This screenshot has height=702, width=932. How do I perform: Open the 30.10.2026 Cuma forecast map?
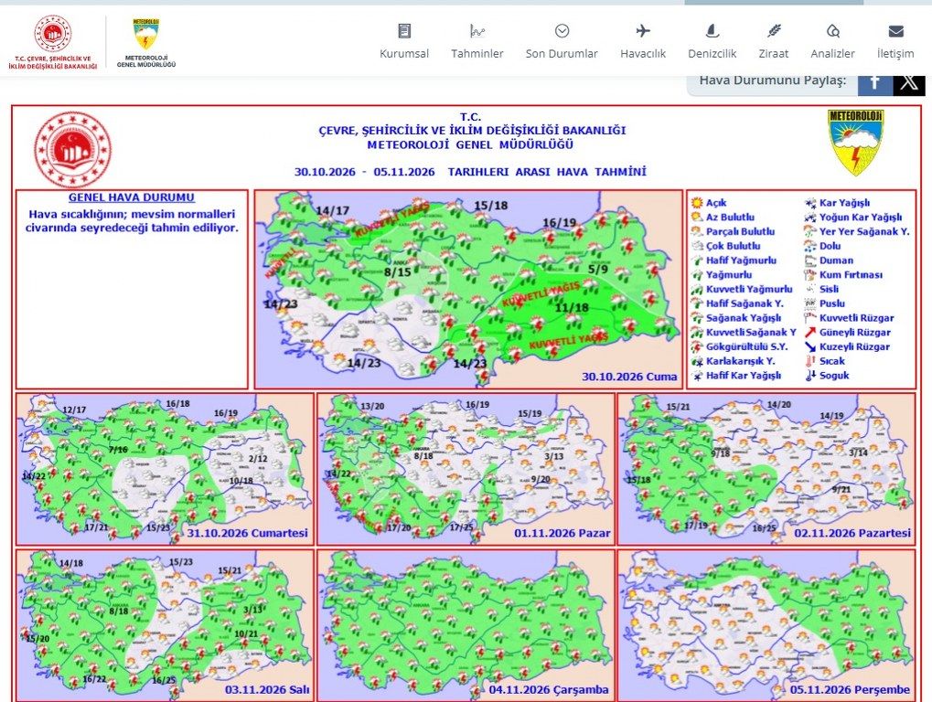[x=468, y=289]
